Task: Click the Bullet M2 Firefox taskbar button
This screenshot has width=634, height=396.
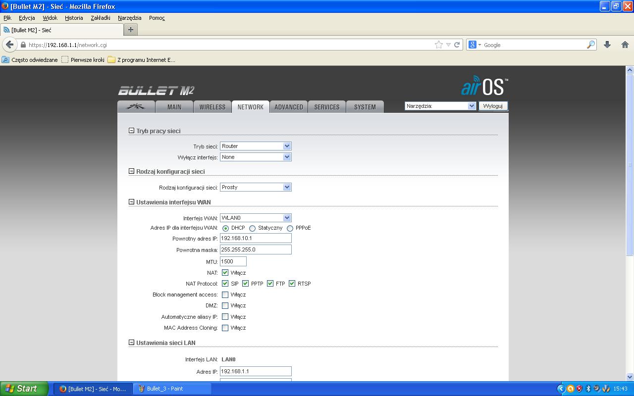Action: point(93,389)
